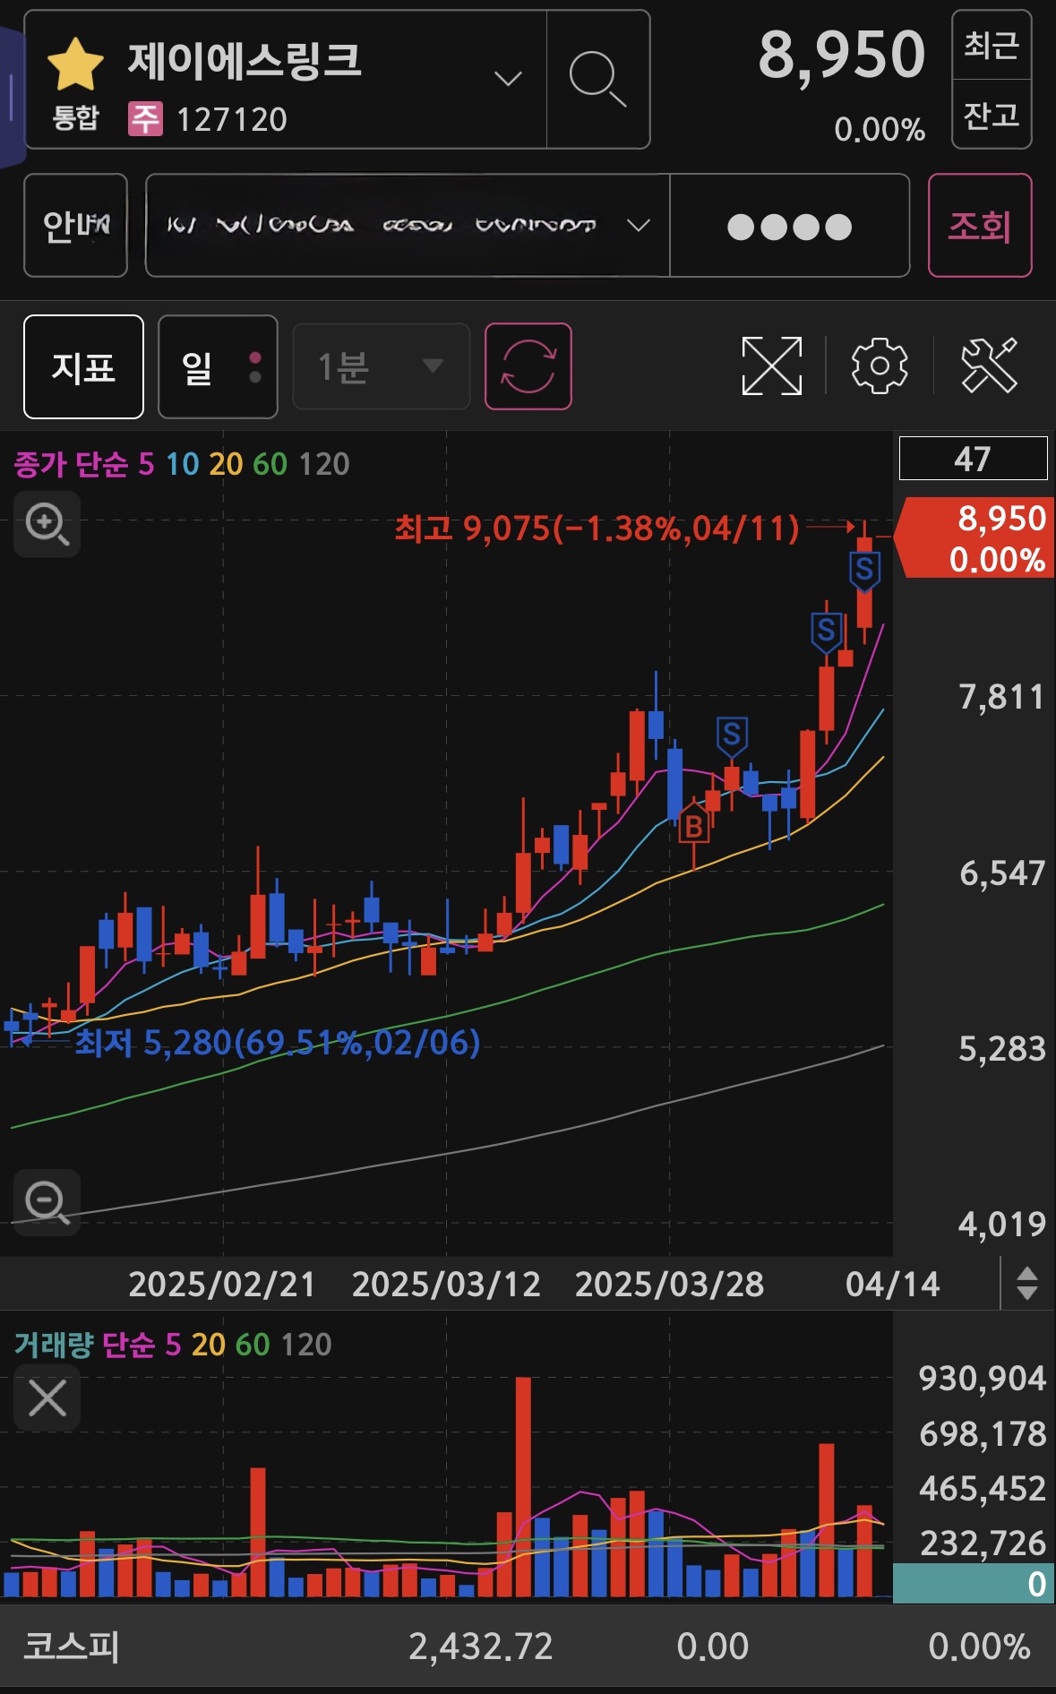Open the chart drawing tools icon
This screenshot has width=1056, height=1694.
click(x=989, y=365)
